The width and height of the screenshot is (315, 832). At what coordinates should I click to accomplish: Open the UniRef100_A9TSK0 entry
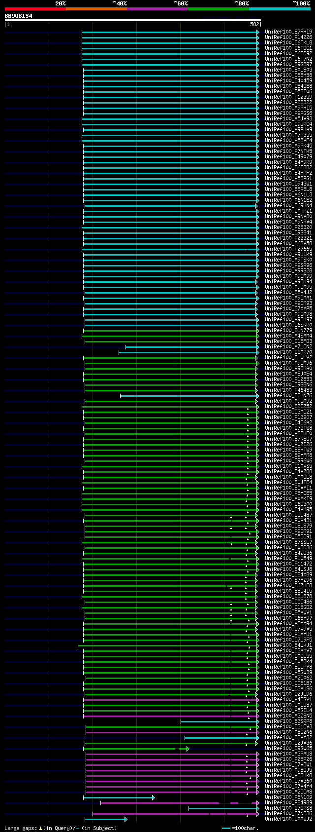(288, 260)
